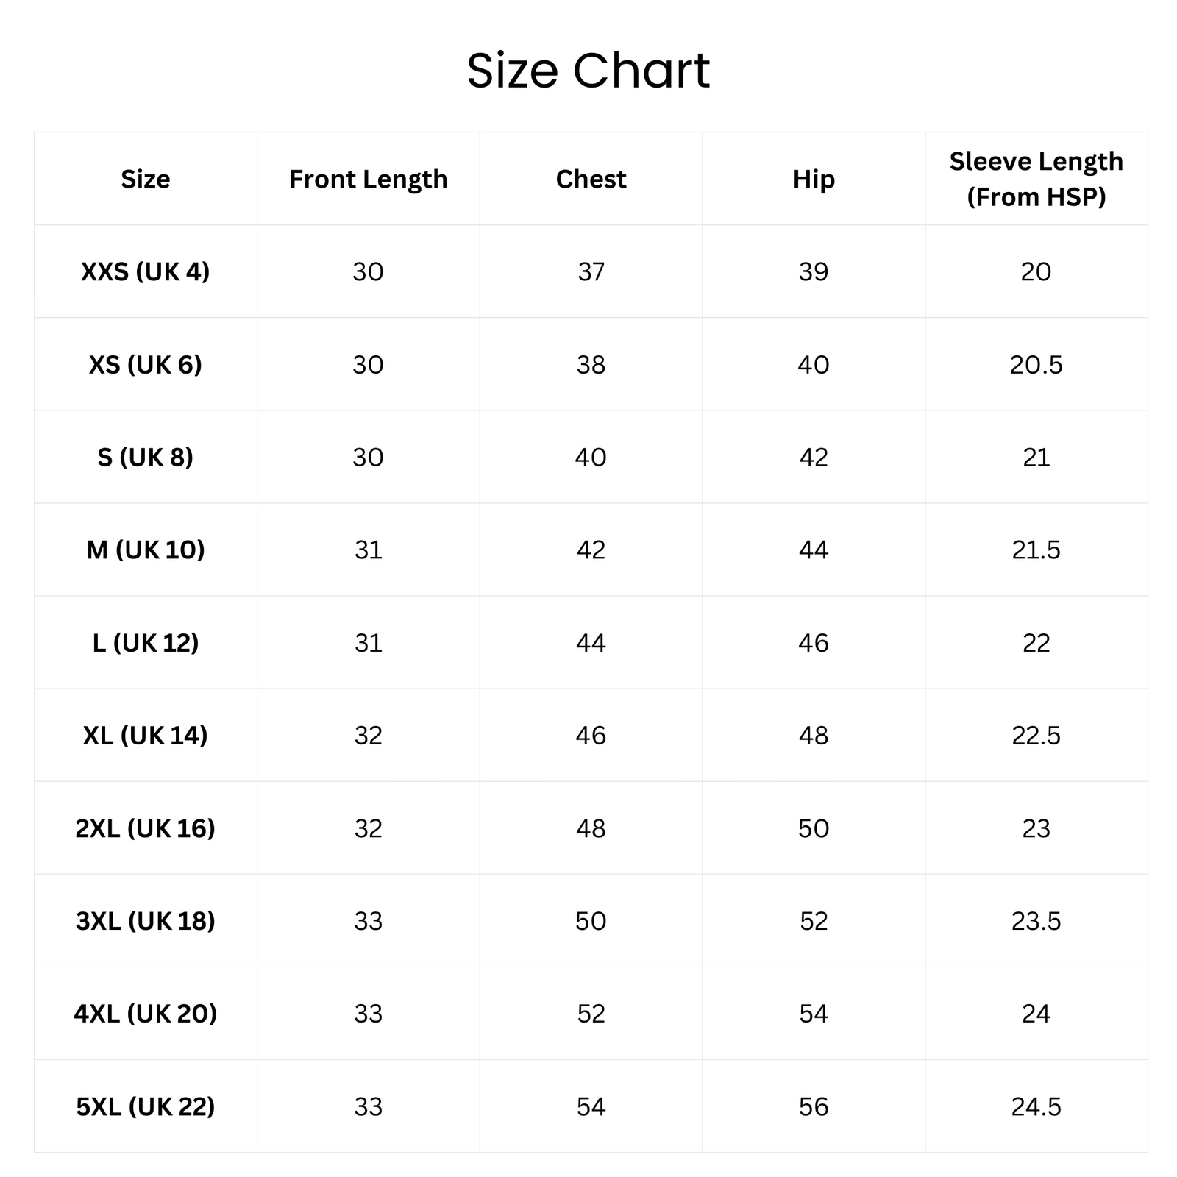Click the 3XL (UK 18) size label
Screen dimensions: 1177x1177
[146, 921]
